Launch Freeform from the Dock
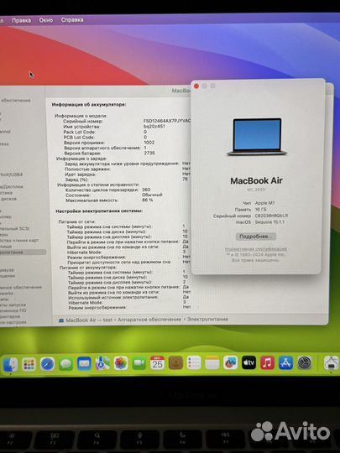The width and height of the screenshot is (340, 453). pos(230,362)
